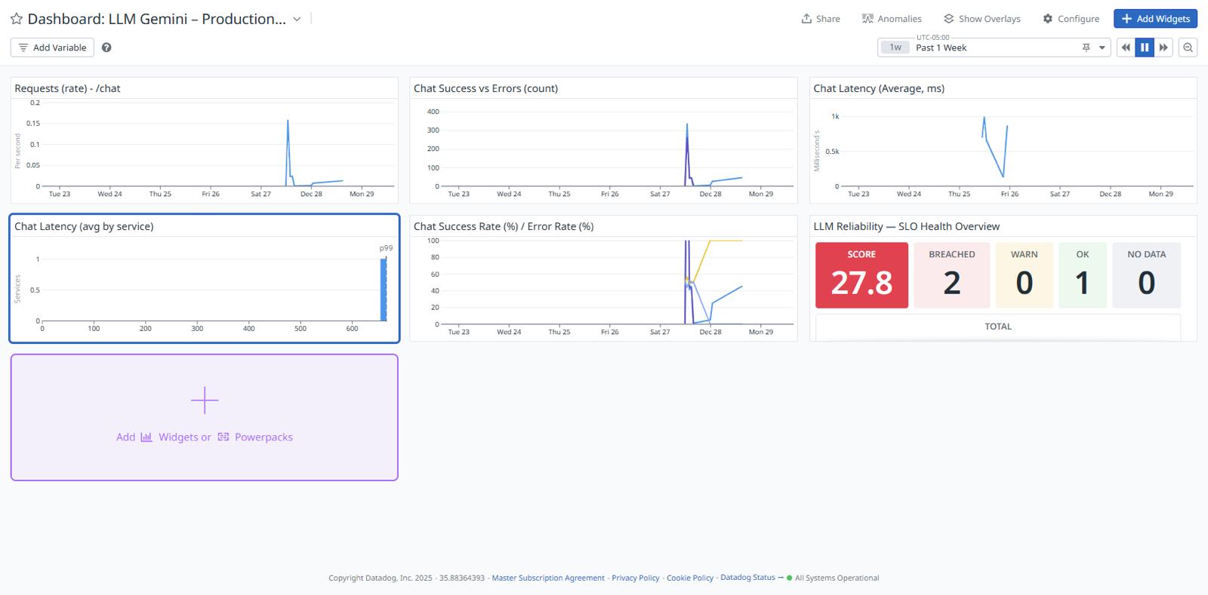The width and height of the screenshot is (1208, 595).
Task: Step the time range backward
Action: pyautogui.click(x=1126, y=48)
